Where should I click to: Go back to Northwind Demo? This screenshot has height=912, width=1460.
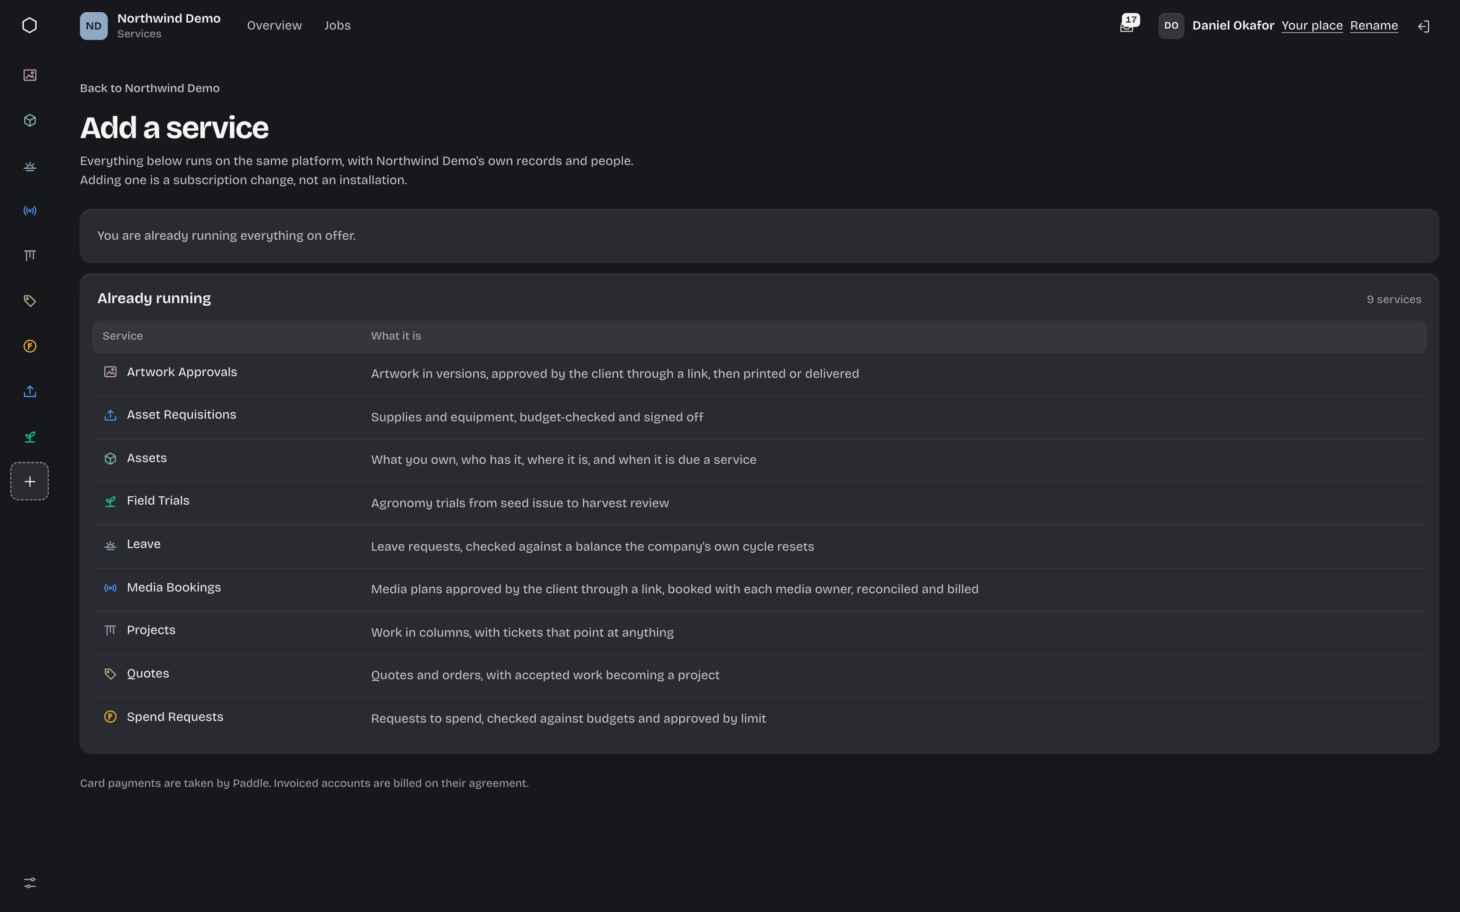149,88
